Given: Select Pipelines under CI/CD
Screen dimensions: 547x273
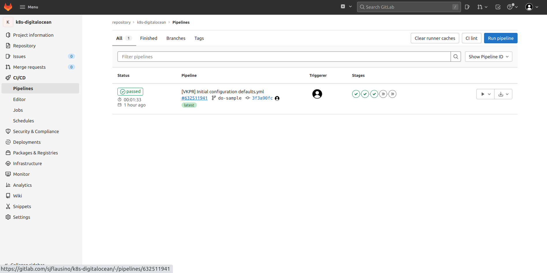Looking at the screenshot, I should pyautogui.click(x=40, y=88).
